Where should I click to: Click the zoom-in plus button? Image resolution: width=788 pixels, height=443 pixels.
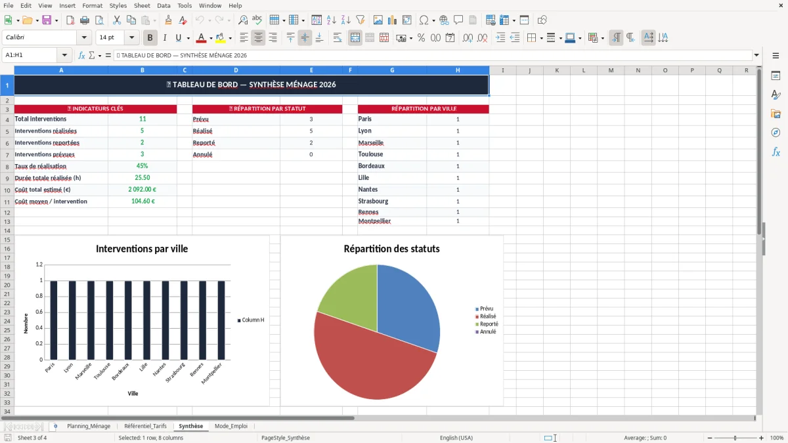tap(762, 438)
